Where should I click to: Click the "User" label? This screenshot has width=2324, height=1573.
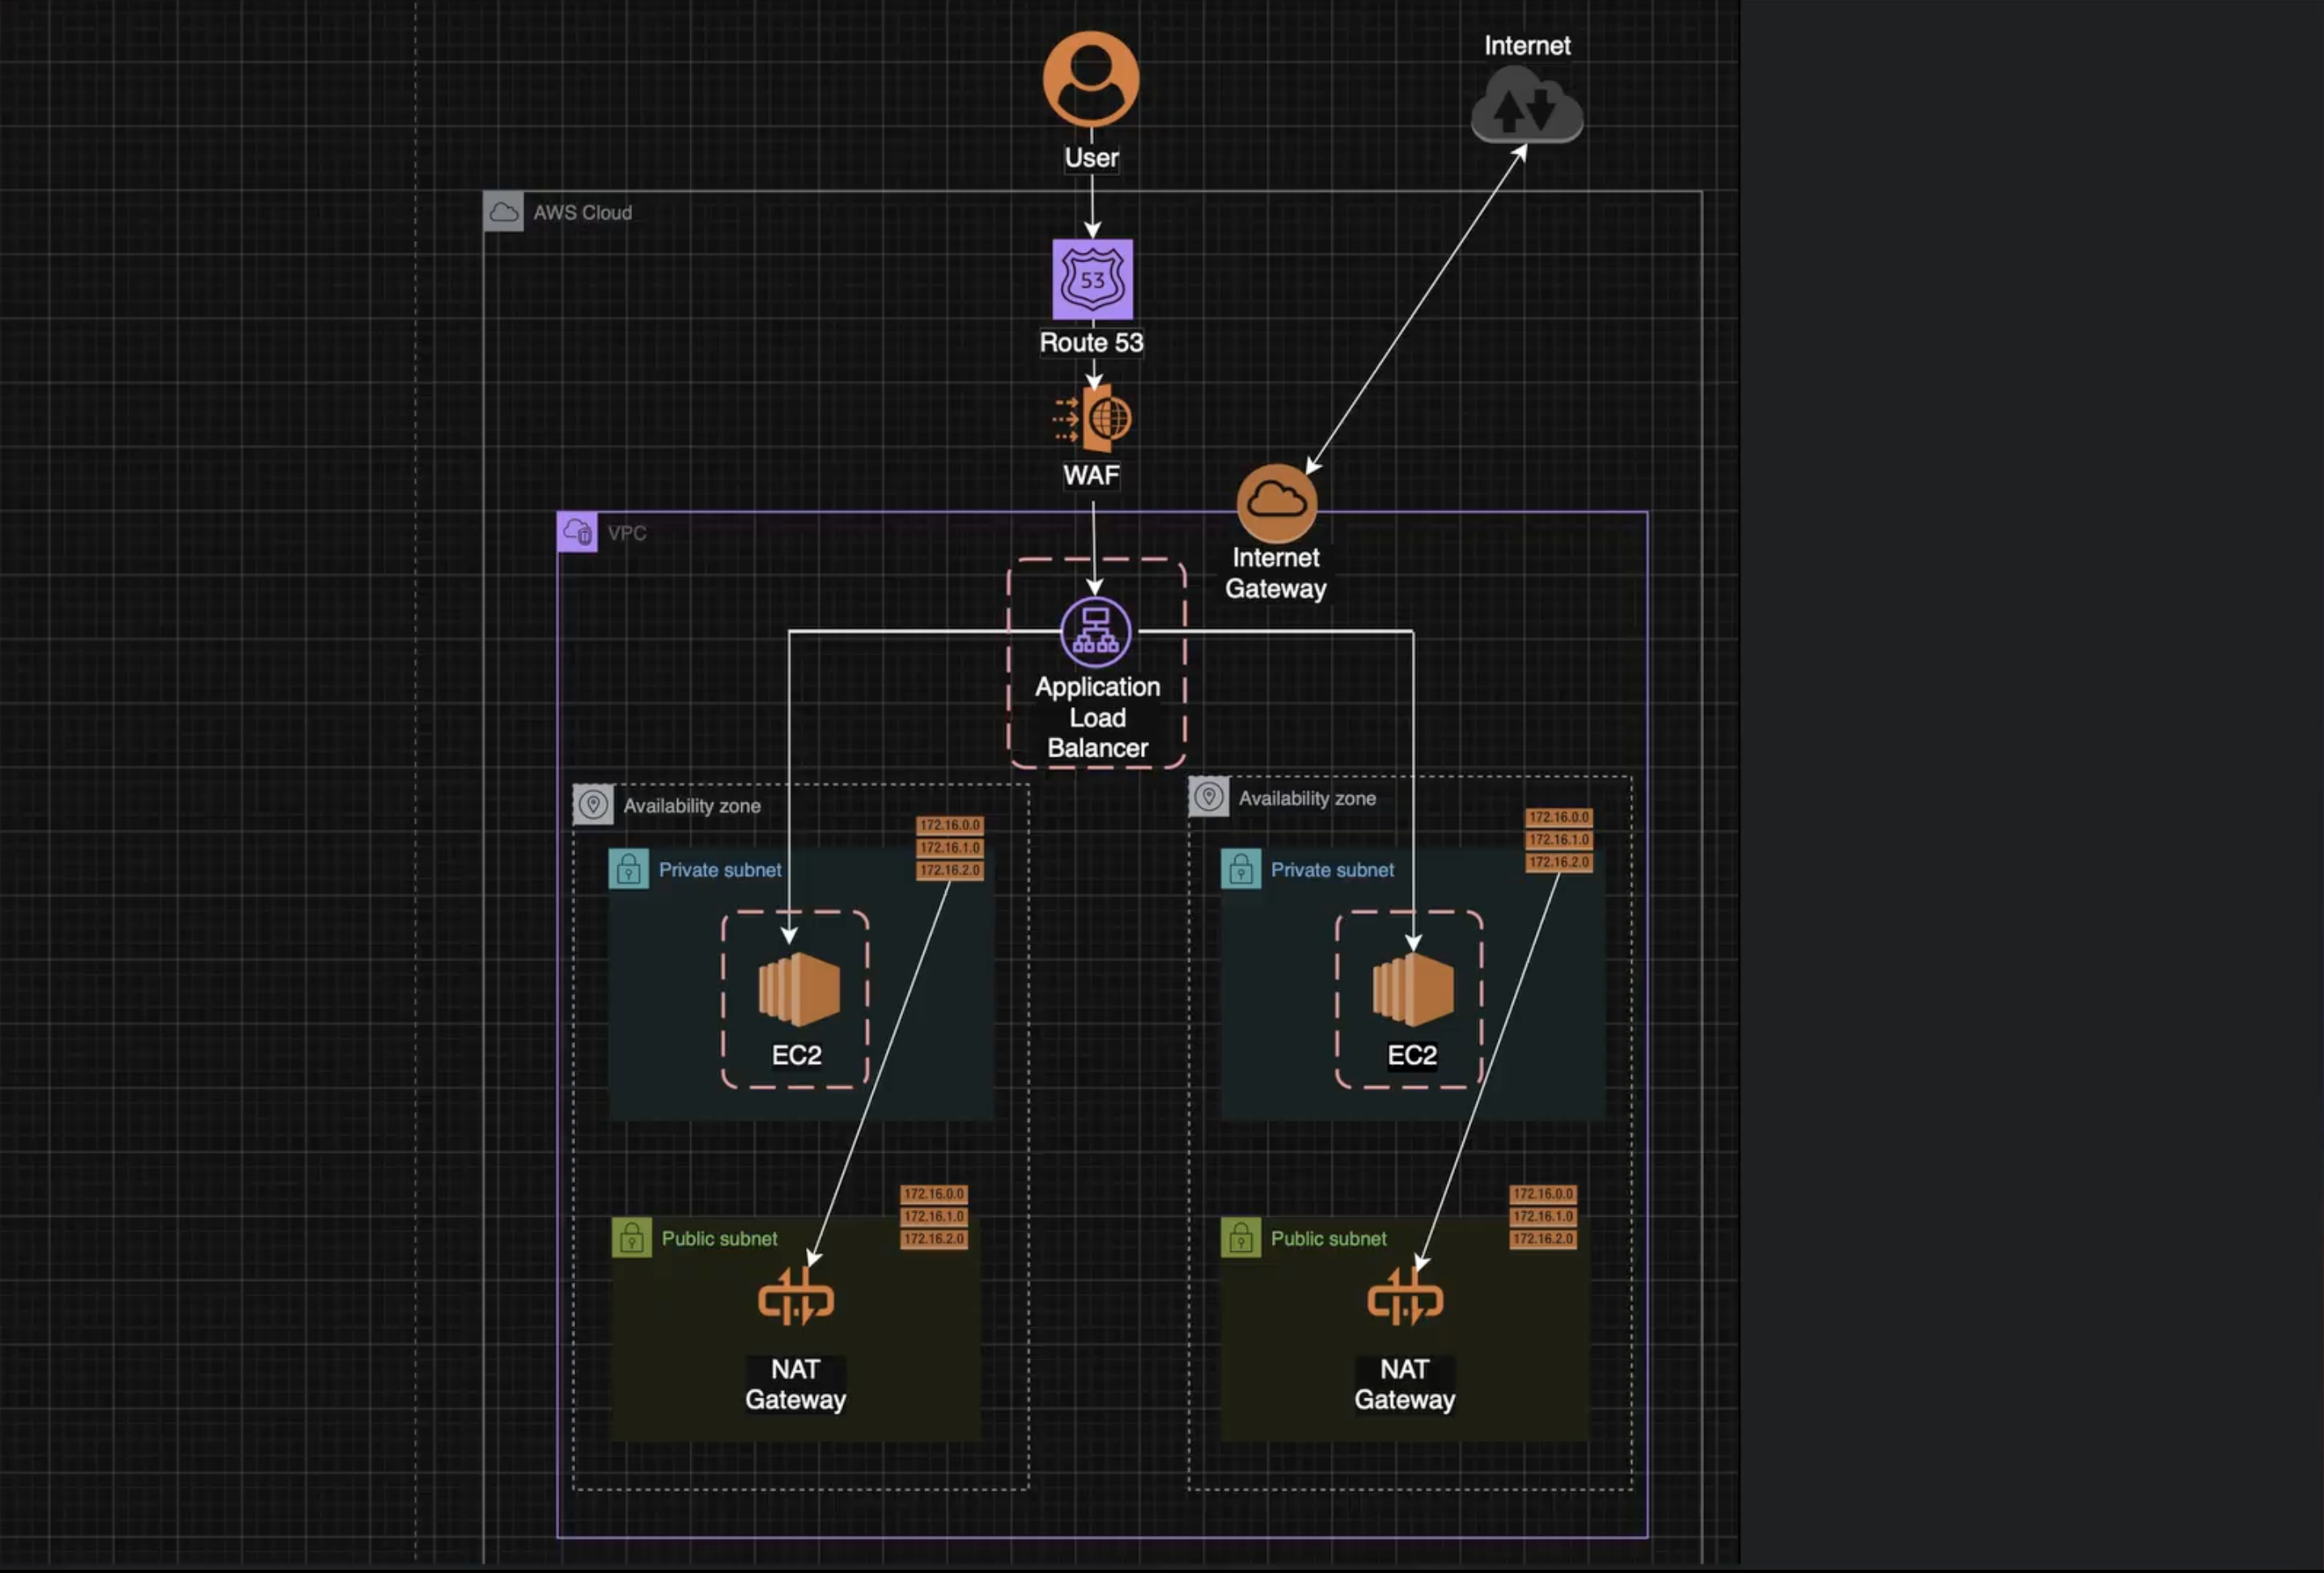[x=1091, y=157]
